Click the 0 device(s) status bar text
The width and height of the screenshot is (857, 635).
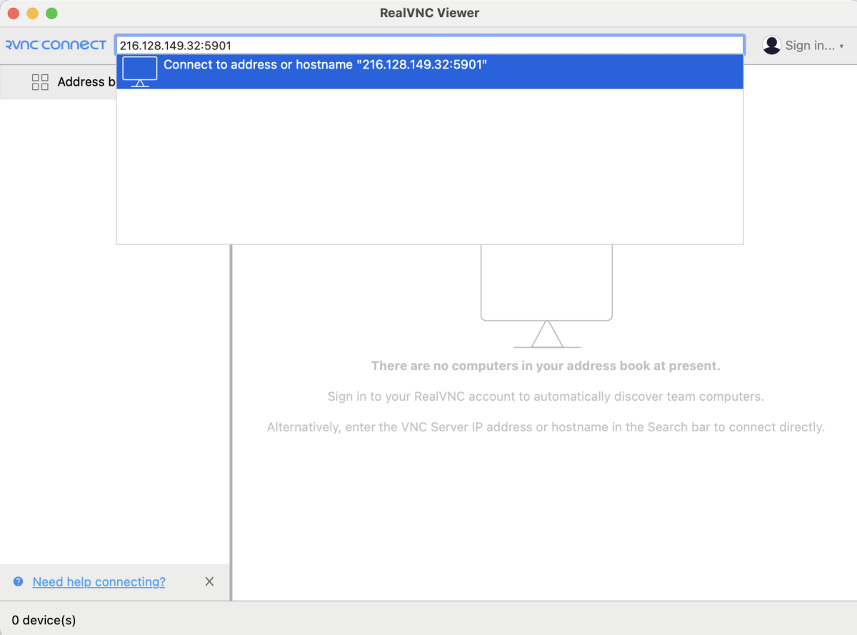pyautogui.click(x=44, y=619)
